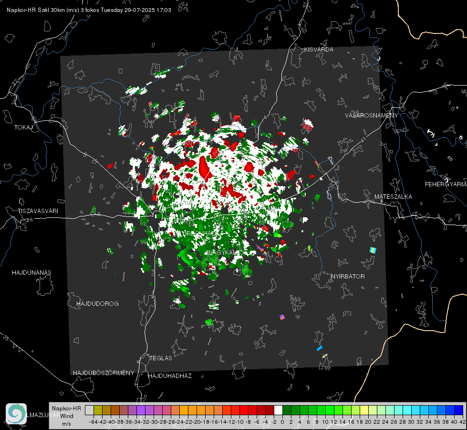Viewport: 467px width, 430px height.
Task: Click the map title with date 29-07-2025 17:03
Action: [x=89, y=10]
